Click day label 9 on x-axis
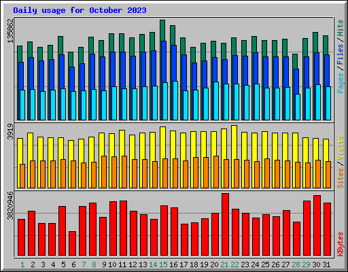Viewport: 348px width, 272px height. 104,265
